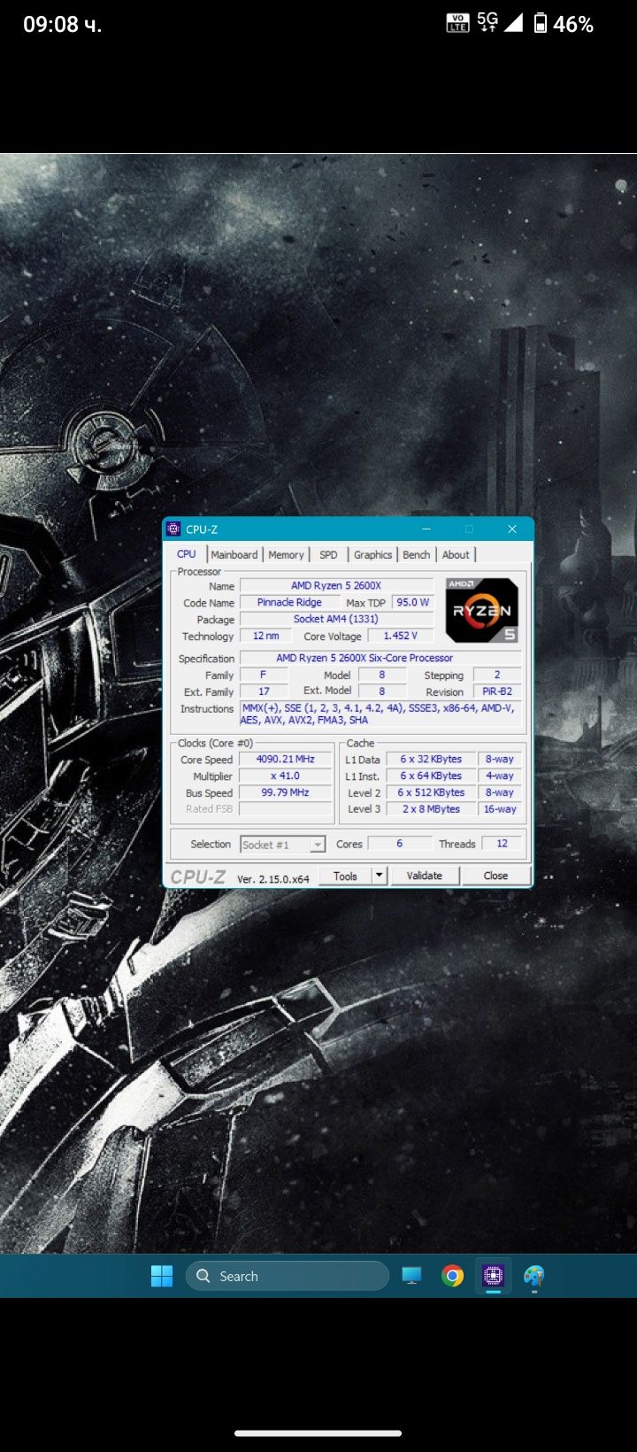Open the Memory tab
This screenshot has height=1452, width=637.
[286, 555]
